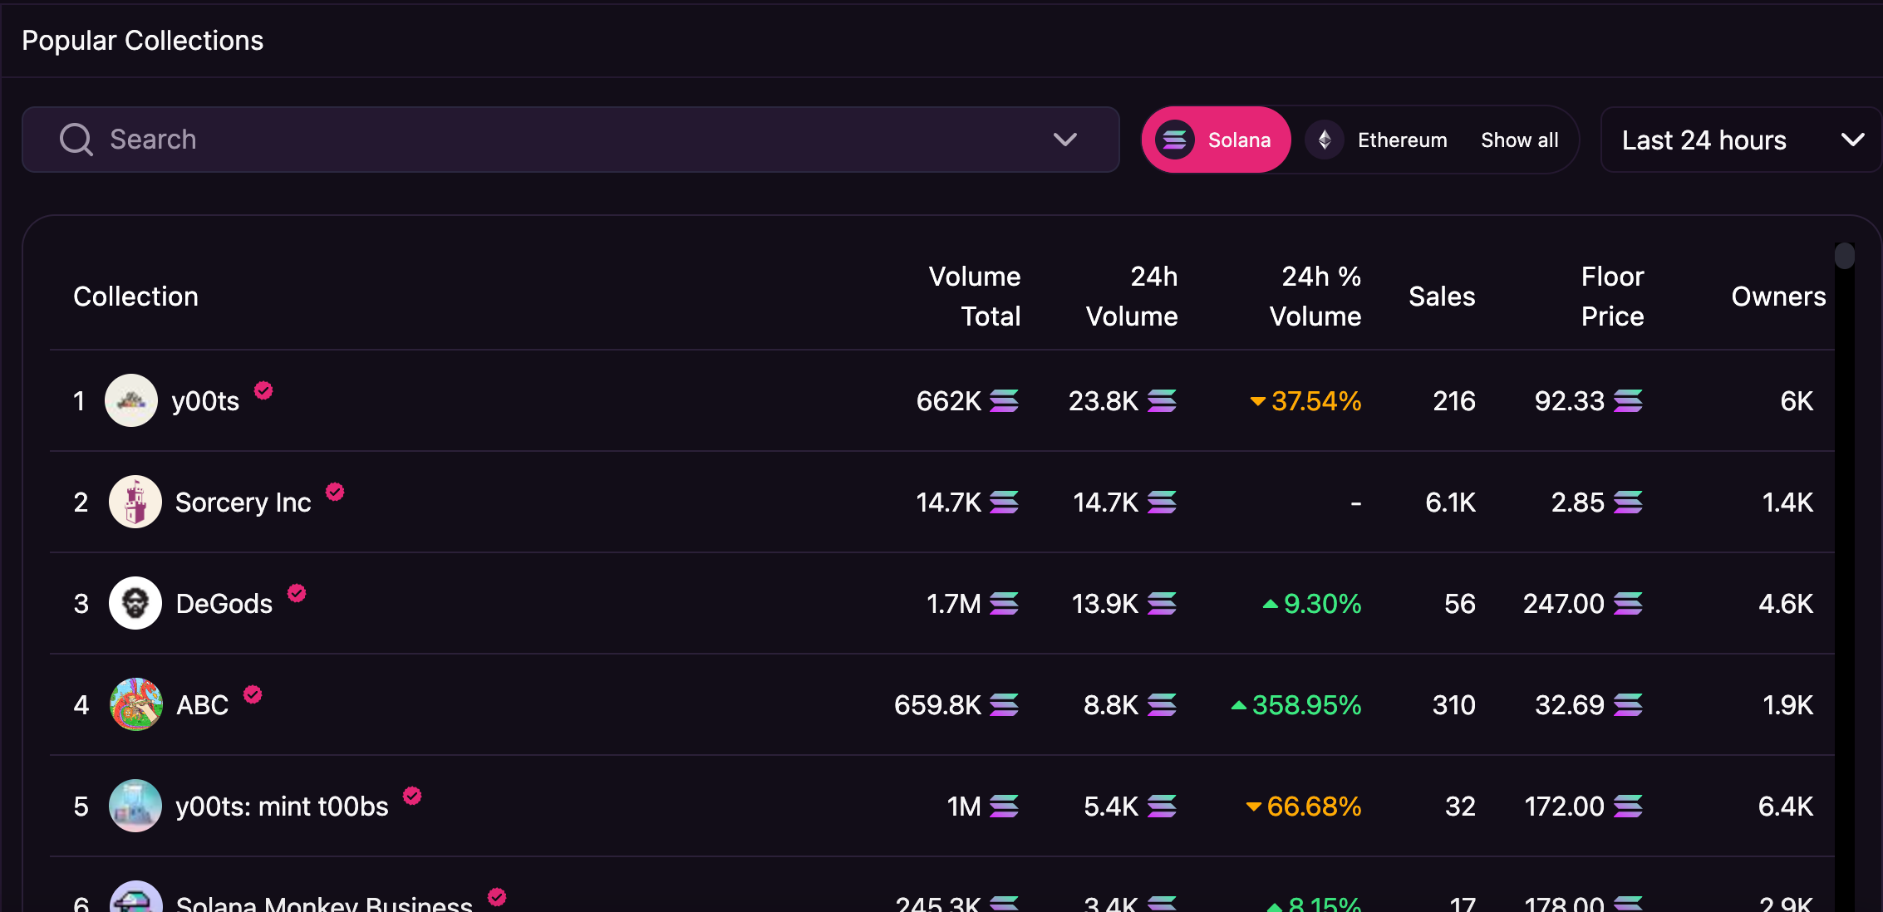The width and height of the screenshot is (1883, 912).
Task: Sort by Volume Total column
Action: click(974, 297)
